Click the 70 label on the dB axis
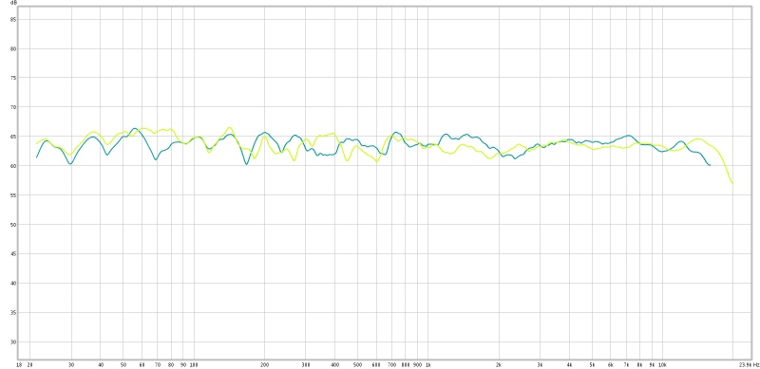Screen dimensions: 760x369 [13, 107]
